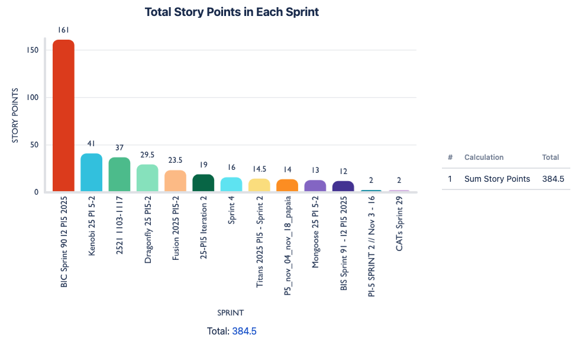Click the Total column header in table
The image size is (578, 341).
(x=550, y=157)
